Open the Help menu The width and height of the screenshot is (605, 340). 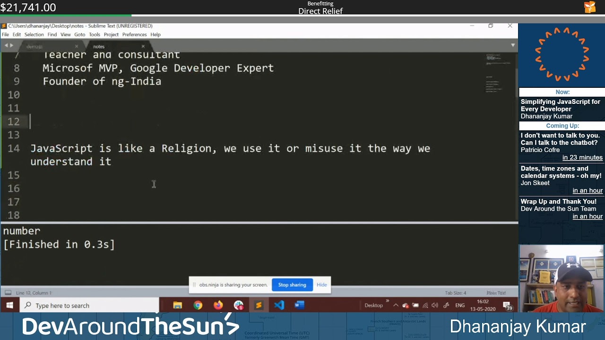click(156, 34)
